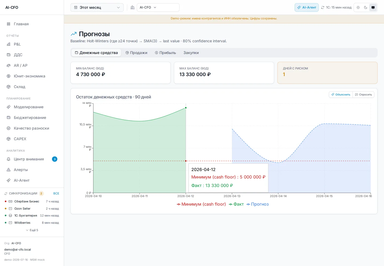Click ВСЕ synchronizations link

point(56,193)
